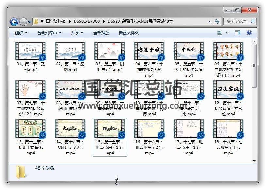Click the 新建文件夹 button

coord(128,33)
